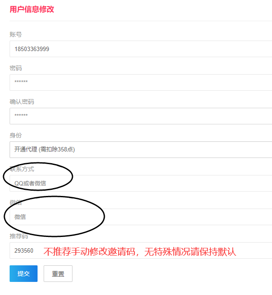Screen dimensions: 272x295
Task: Focus the 确认密码 password field
Action: [x=141, y=116]
